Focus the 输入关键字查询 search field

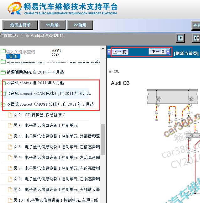pos(21,52)
